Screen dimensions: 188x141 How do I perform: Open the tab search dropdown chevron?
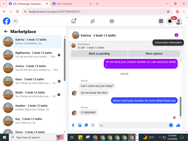click(x=4, y=4)
